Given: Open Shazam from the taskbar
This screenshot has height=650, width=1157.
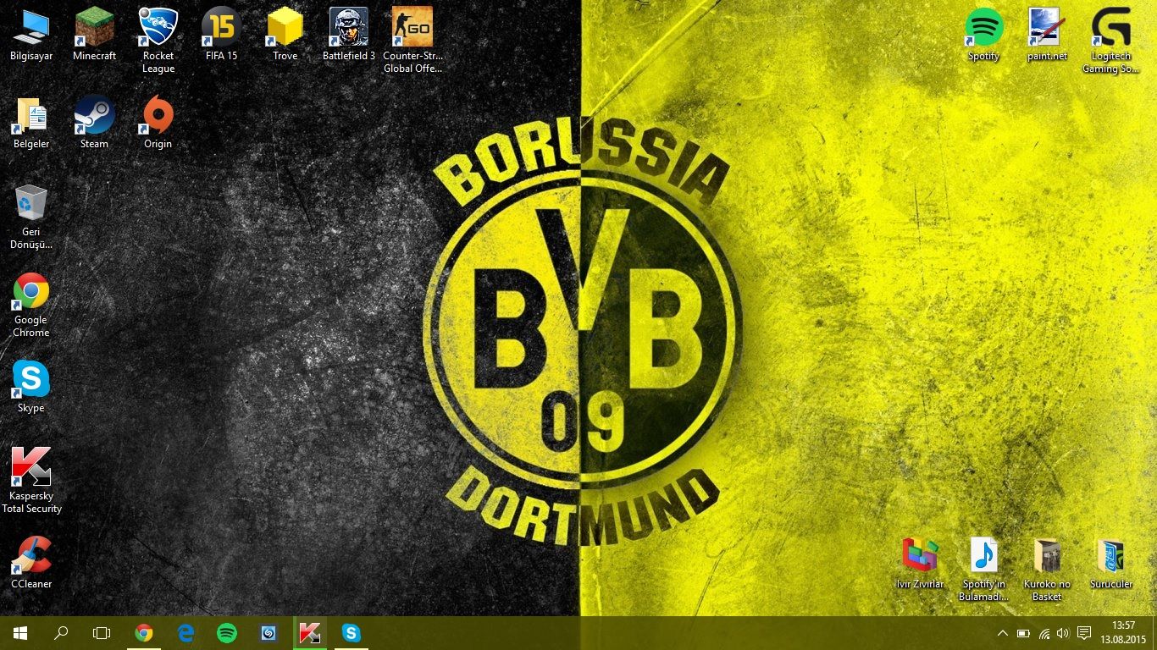Looking at the screenshot, I should coord(268,633).
